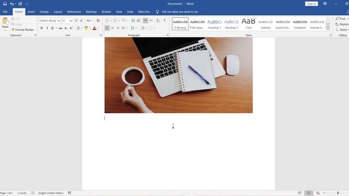Screen dimensions: 349x196
Task: Toggle Show/Hide paragraph marks
Action: click(165, 21)
